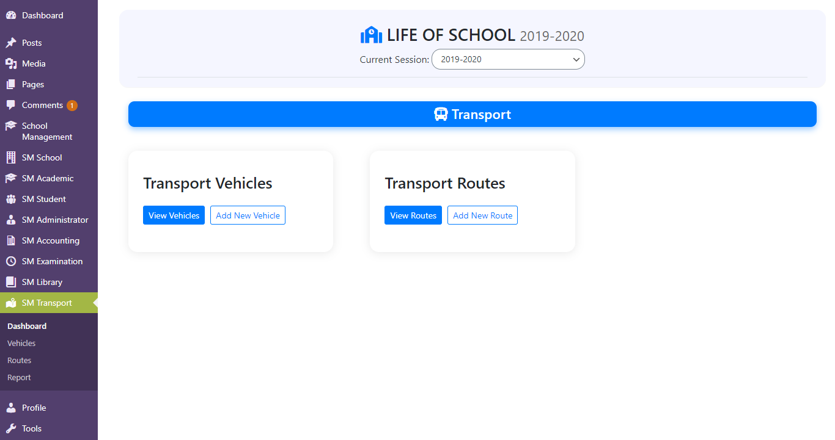Click the Add New Route button
The width and height of the screenshot is (835, 440).
482,215
